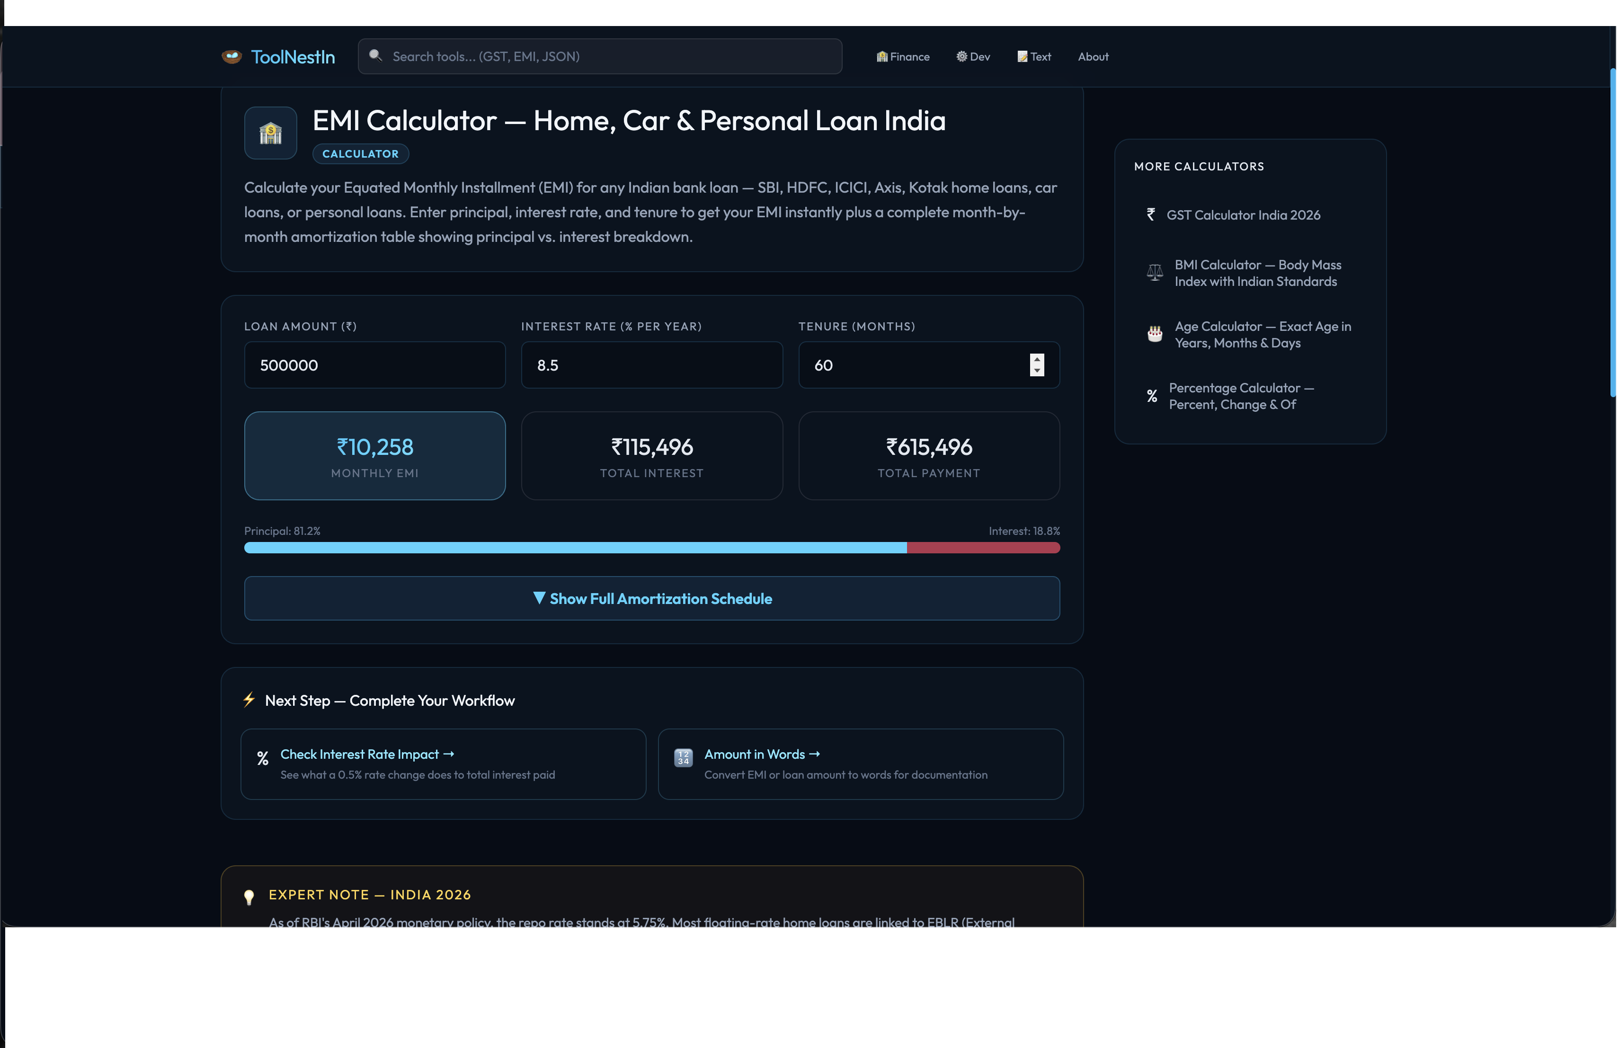Click the lightbulb icon beside Expert Note
This screenshot has width=1619, height=1048.
[x=249, y=897]
